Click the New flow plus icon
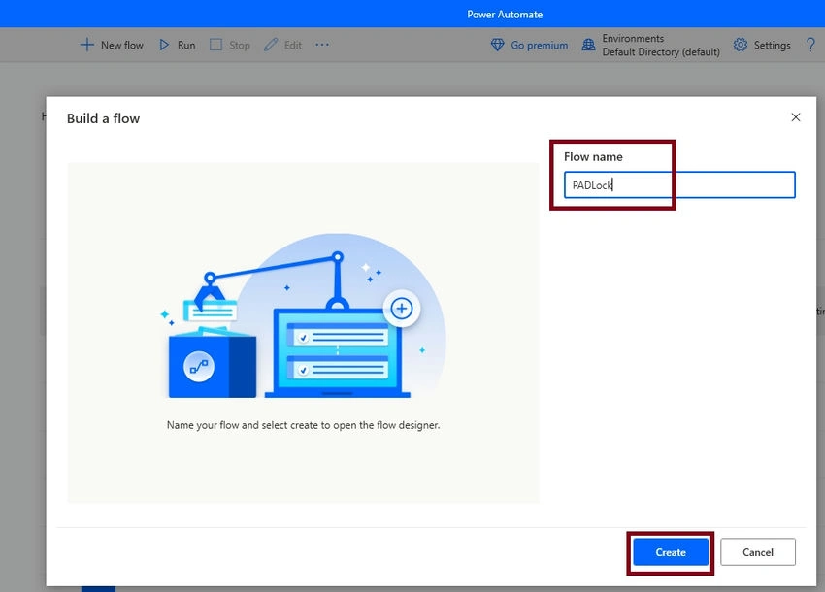Image resolution: width=825 pixels, height=592 pixels. tap(86, 45)
